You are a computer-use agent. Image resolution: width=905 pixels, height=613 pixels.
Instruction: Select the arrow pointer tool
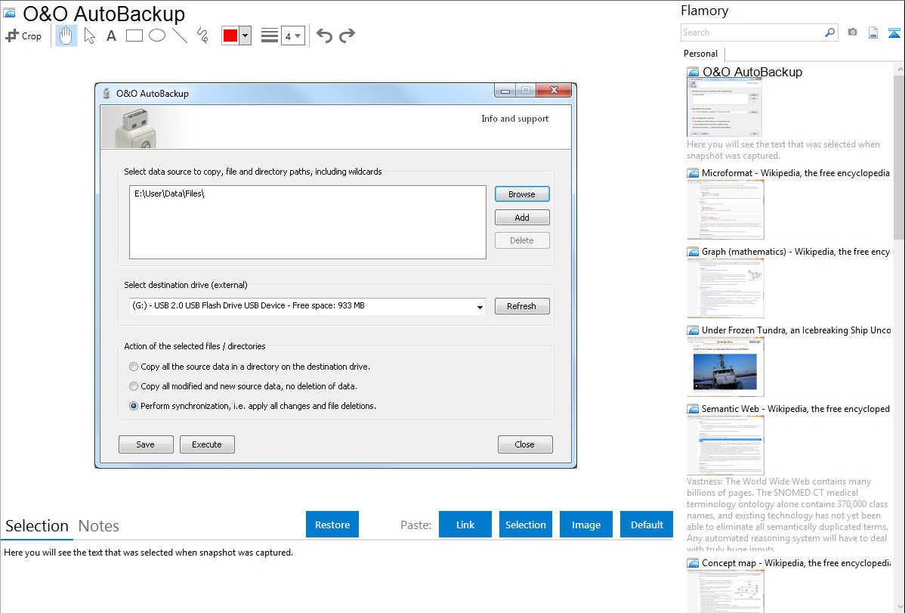(89, 36)
